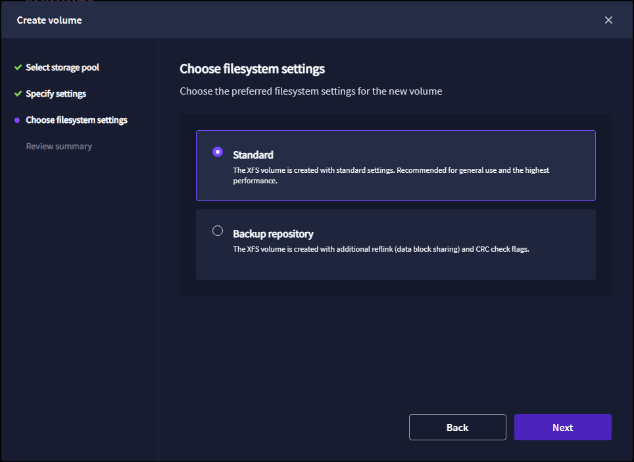Image resolution: width=634 pixels, height=462 pixels.
Task: Select the Backup repository radio button
Action: pyautogui.click(x=218, y=231)
